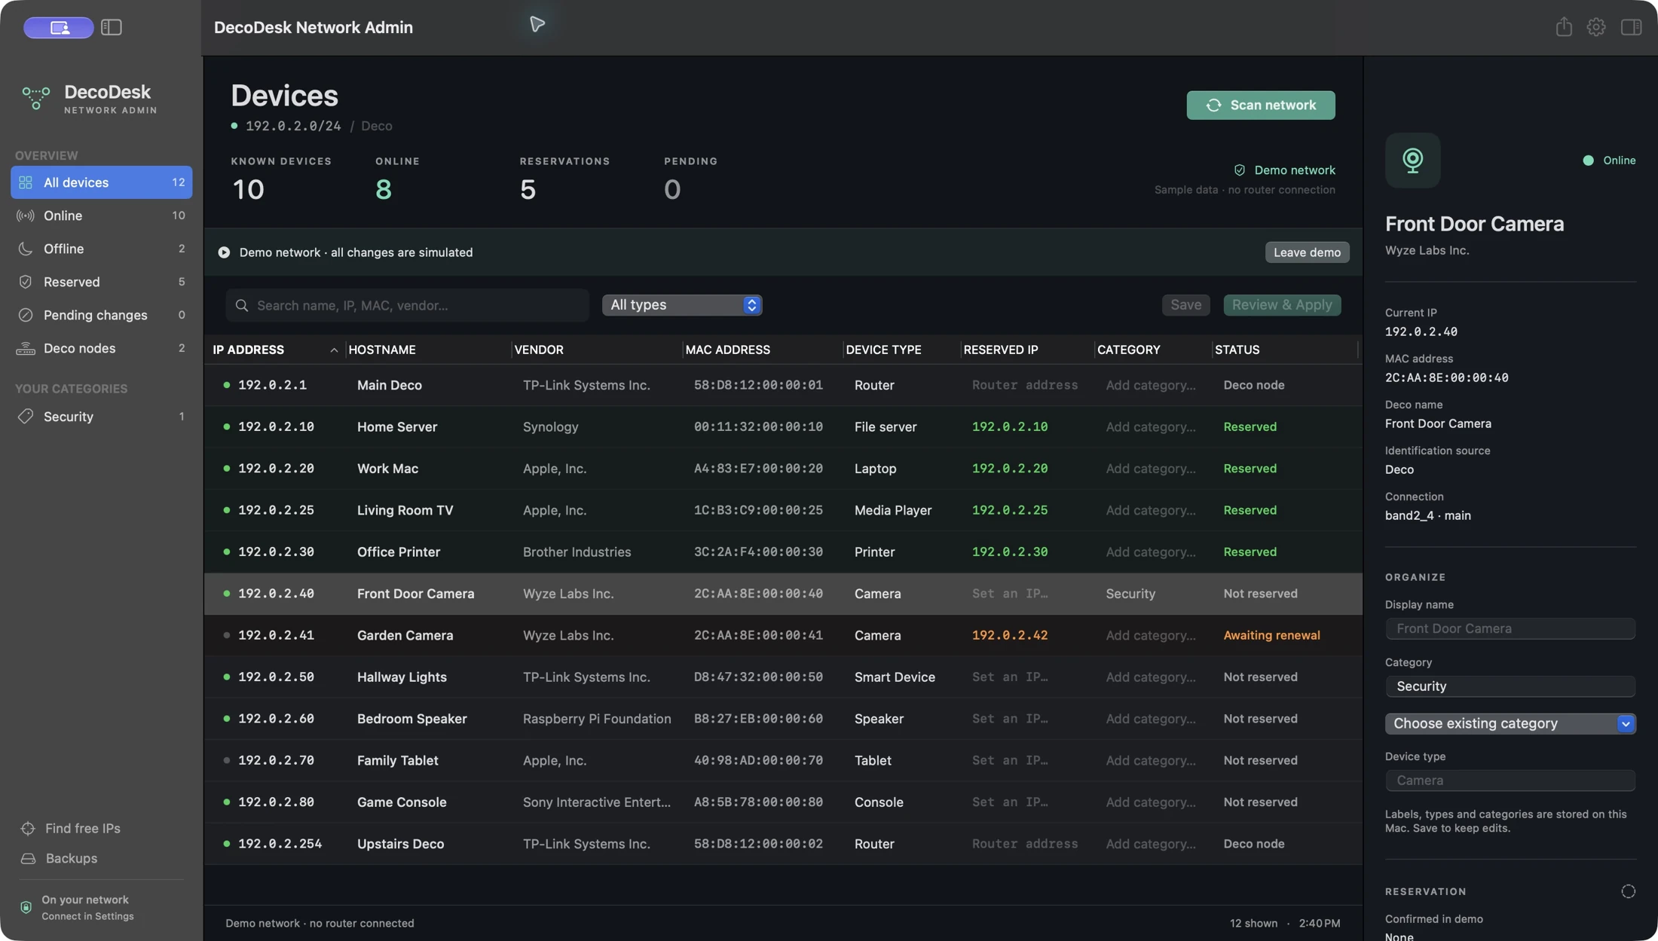This screenshot has height=941, width=1658.
Task: Click the Offline moon icon
Action: coord(26,249)
